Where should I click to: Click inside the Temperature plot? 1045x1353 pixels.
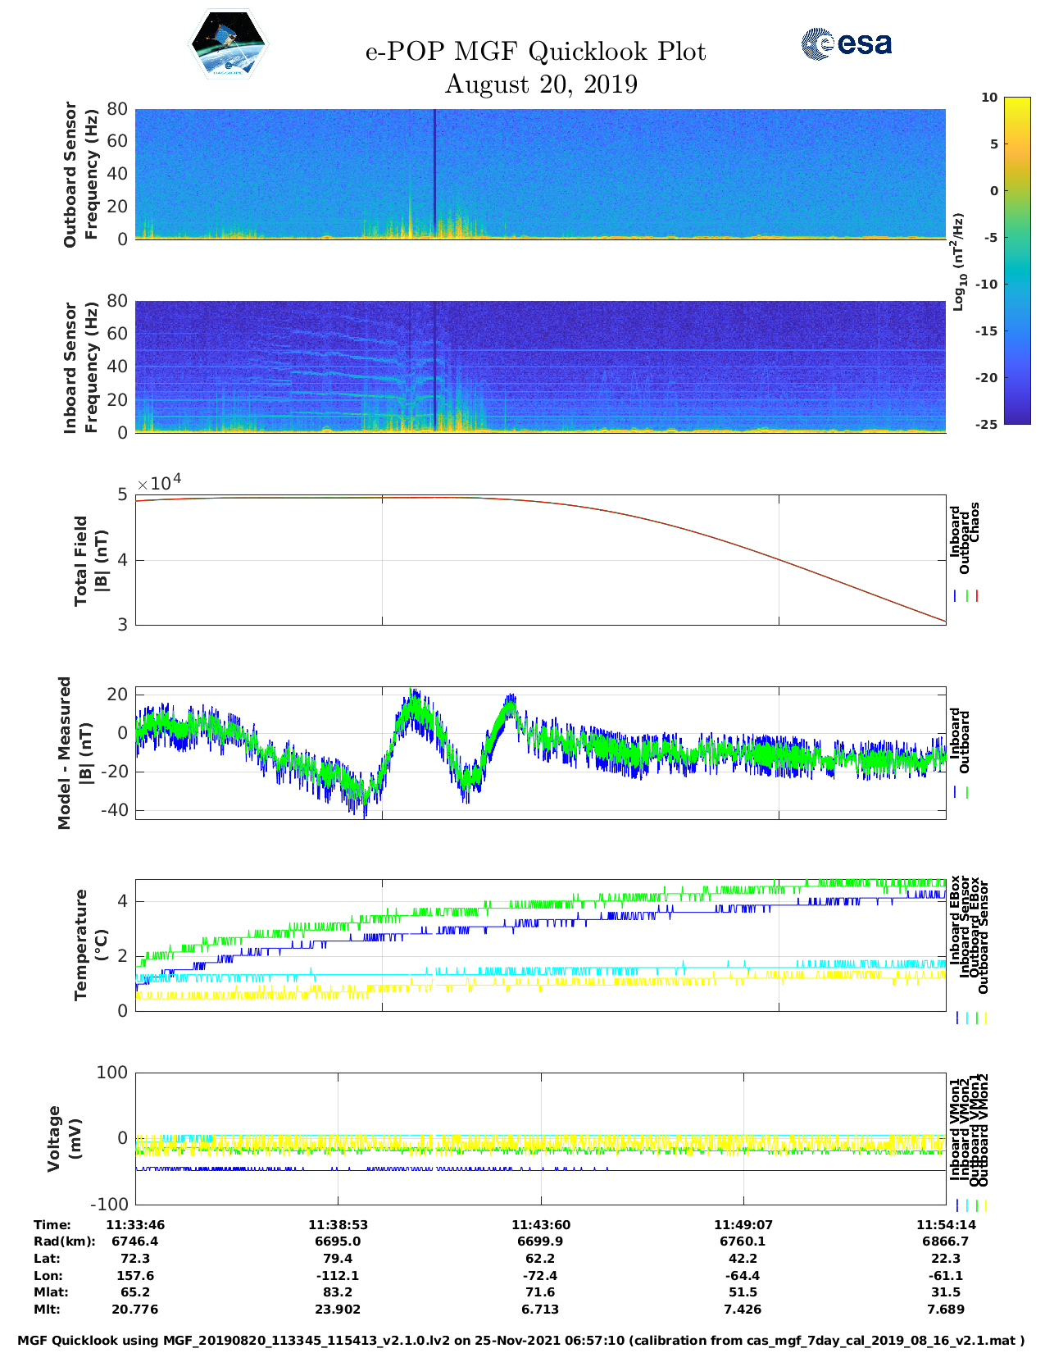tap(540, 945)
